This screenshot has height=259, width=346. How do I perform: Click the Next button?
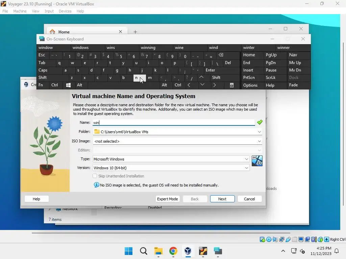222,199
